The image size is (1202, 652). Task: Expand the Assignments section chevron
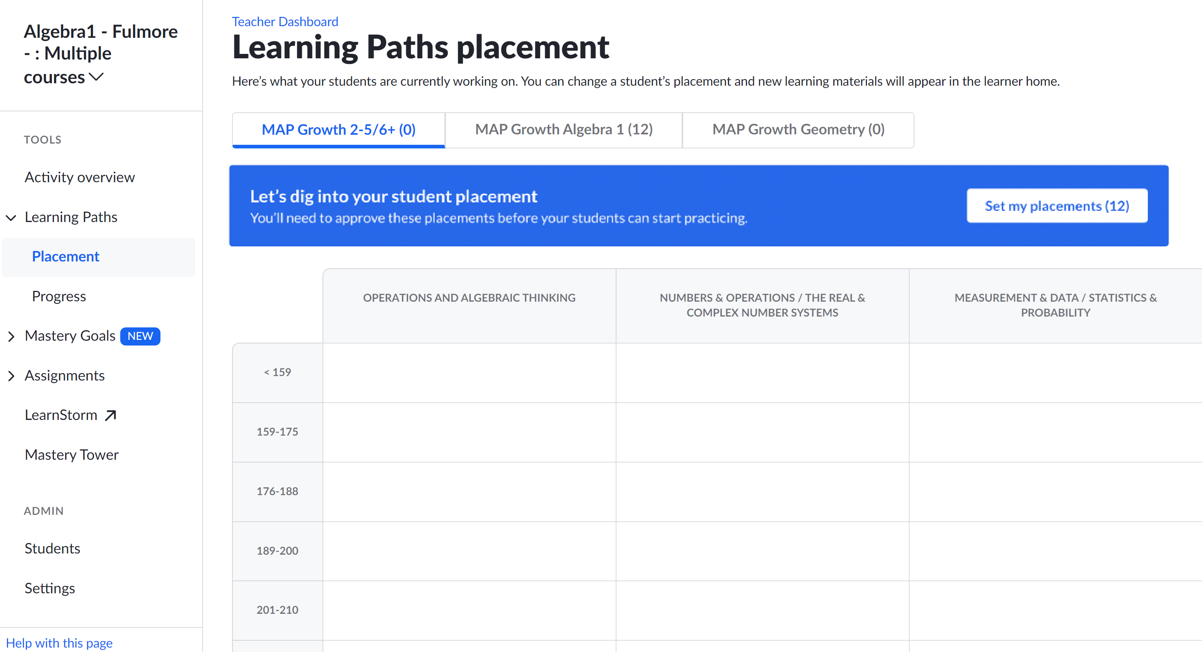(11, 376)
